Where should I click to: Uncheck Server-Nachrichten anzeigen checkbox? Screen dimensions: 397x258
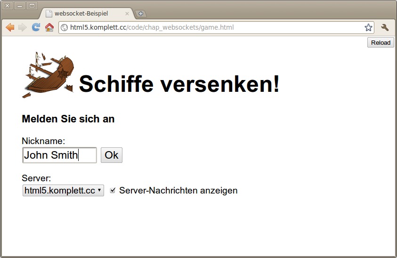coord(112,190)
